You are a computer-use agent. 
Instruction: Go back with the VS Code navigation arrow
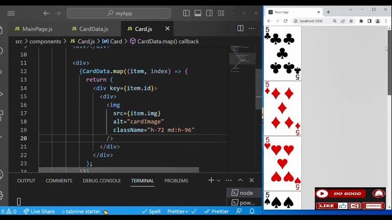pos(47,13)
